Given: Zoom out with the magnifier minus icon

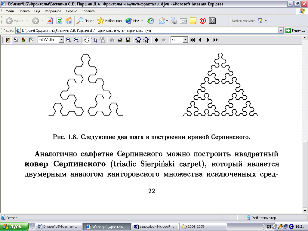Looking at the screenshot, I should 76,40.
